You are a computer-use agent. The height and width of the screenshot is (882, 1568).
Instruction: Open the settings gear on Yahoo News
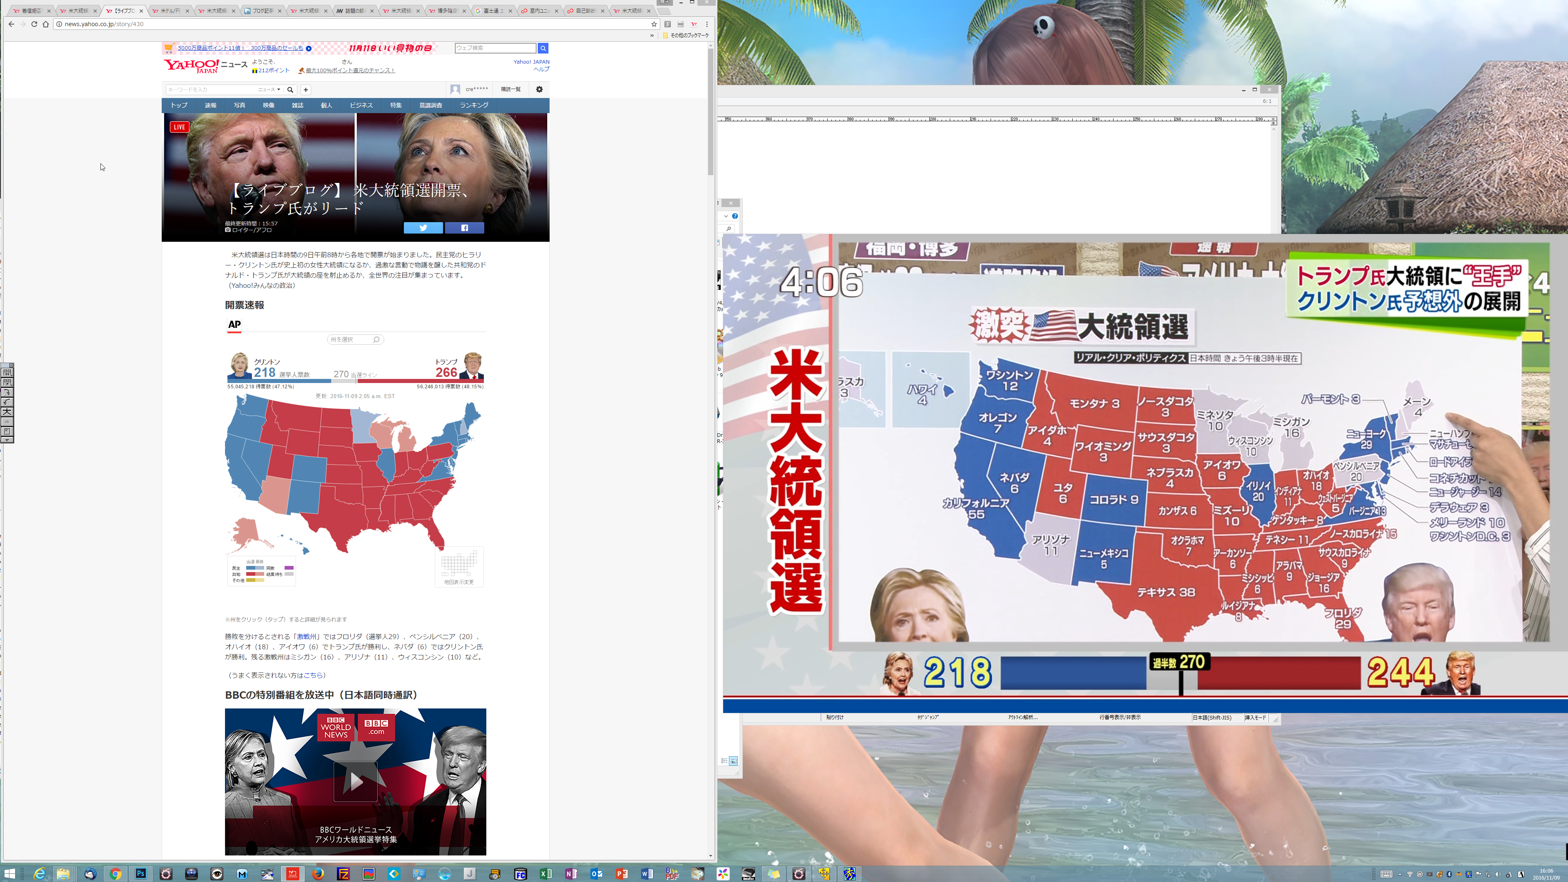pyautogui.click(x=539, y=89)
